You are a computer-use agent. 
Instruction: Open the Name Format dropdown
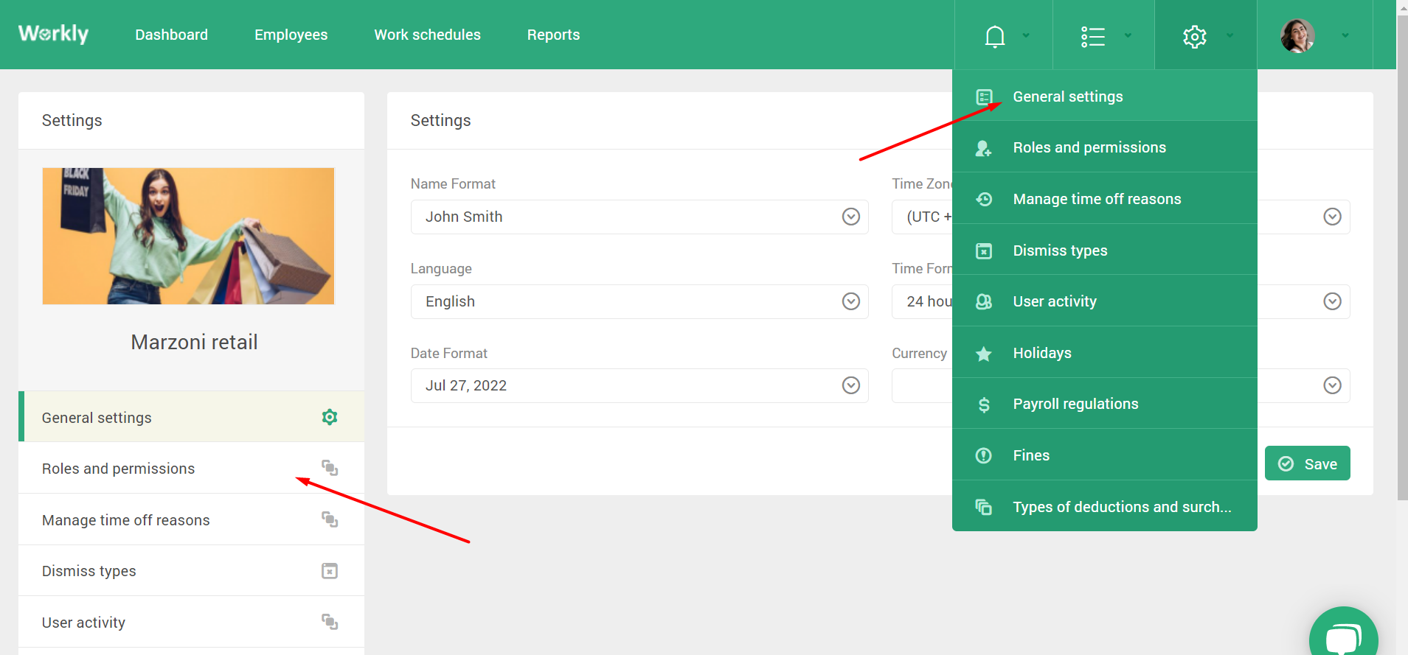(639, 217)
